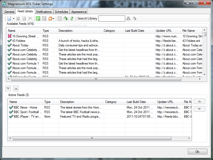This screenshot has width=213, height=160.
Task: Click the Available Feeds Category column header
Action: point(113,31)
